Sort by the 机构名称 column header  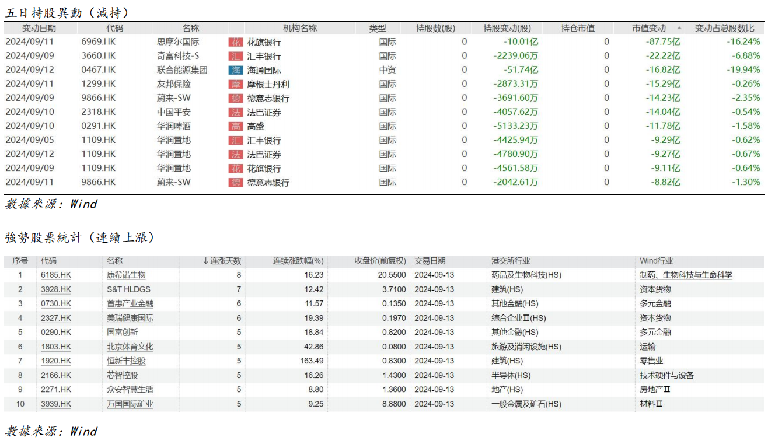tap(300, 28)
